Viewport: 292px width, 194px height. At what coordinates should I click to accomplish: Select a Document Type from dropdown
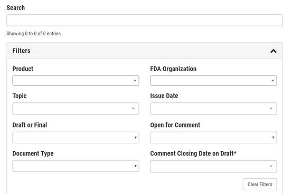click(x=76, y=166)
